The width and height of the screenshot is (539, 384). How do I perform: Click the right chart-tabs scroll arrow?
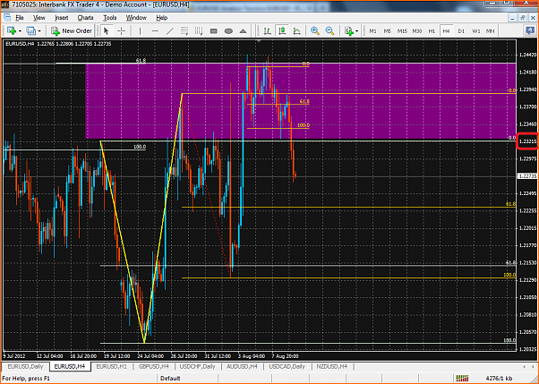pos(533,367)
